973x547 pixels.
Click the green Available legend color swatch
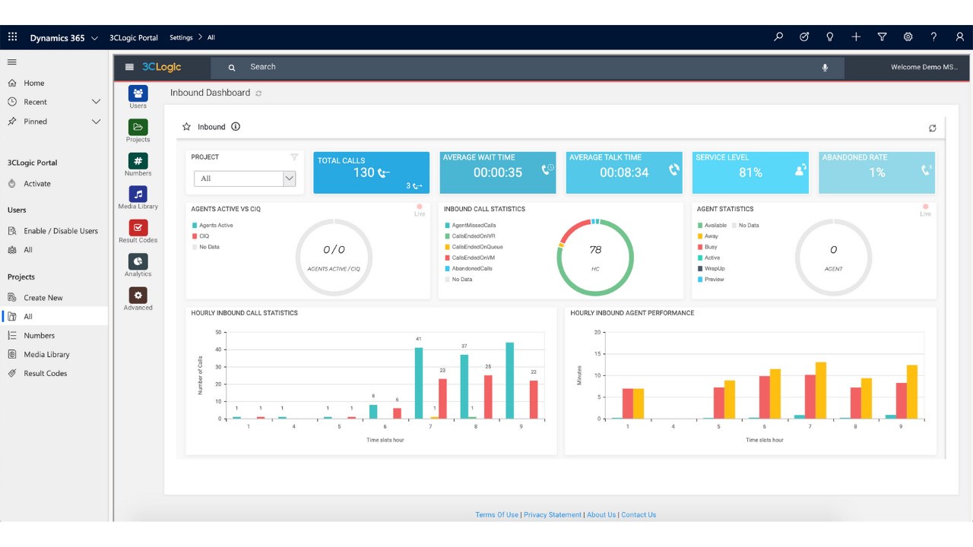click(x=700, y=226)
